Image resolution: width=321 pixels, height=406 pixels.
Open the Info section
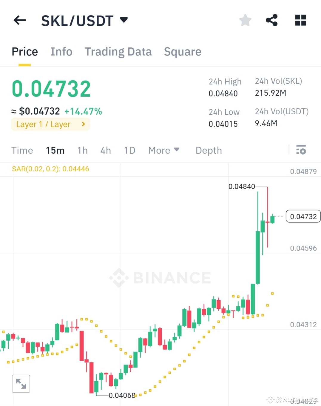[x=61, y=51]
